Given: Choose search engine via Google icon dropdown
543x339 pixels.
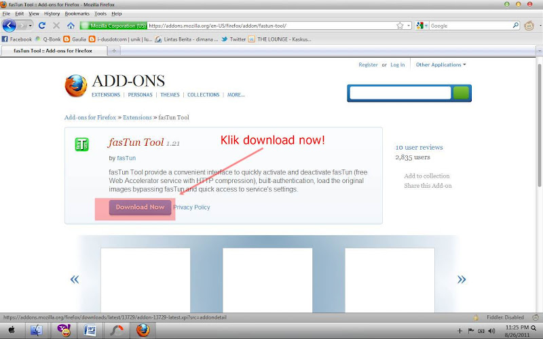Looking at the screenshot, I should coord(422,26).
